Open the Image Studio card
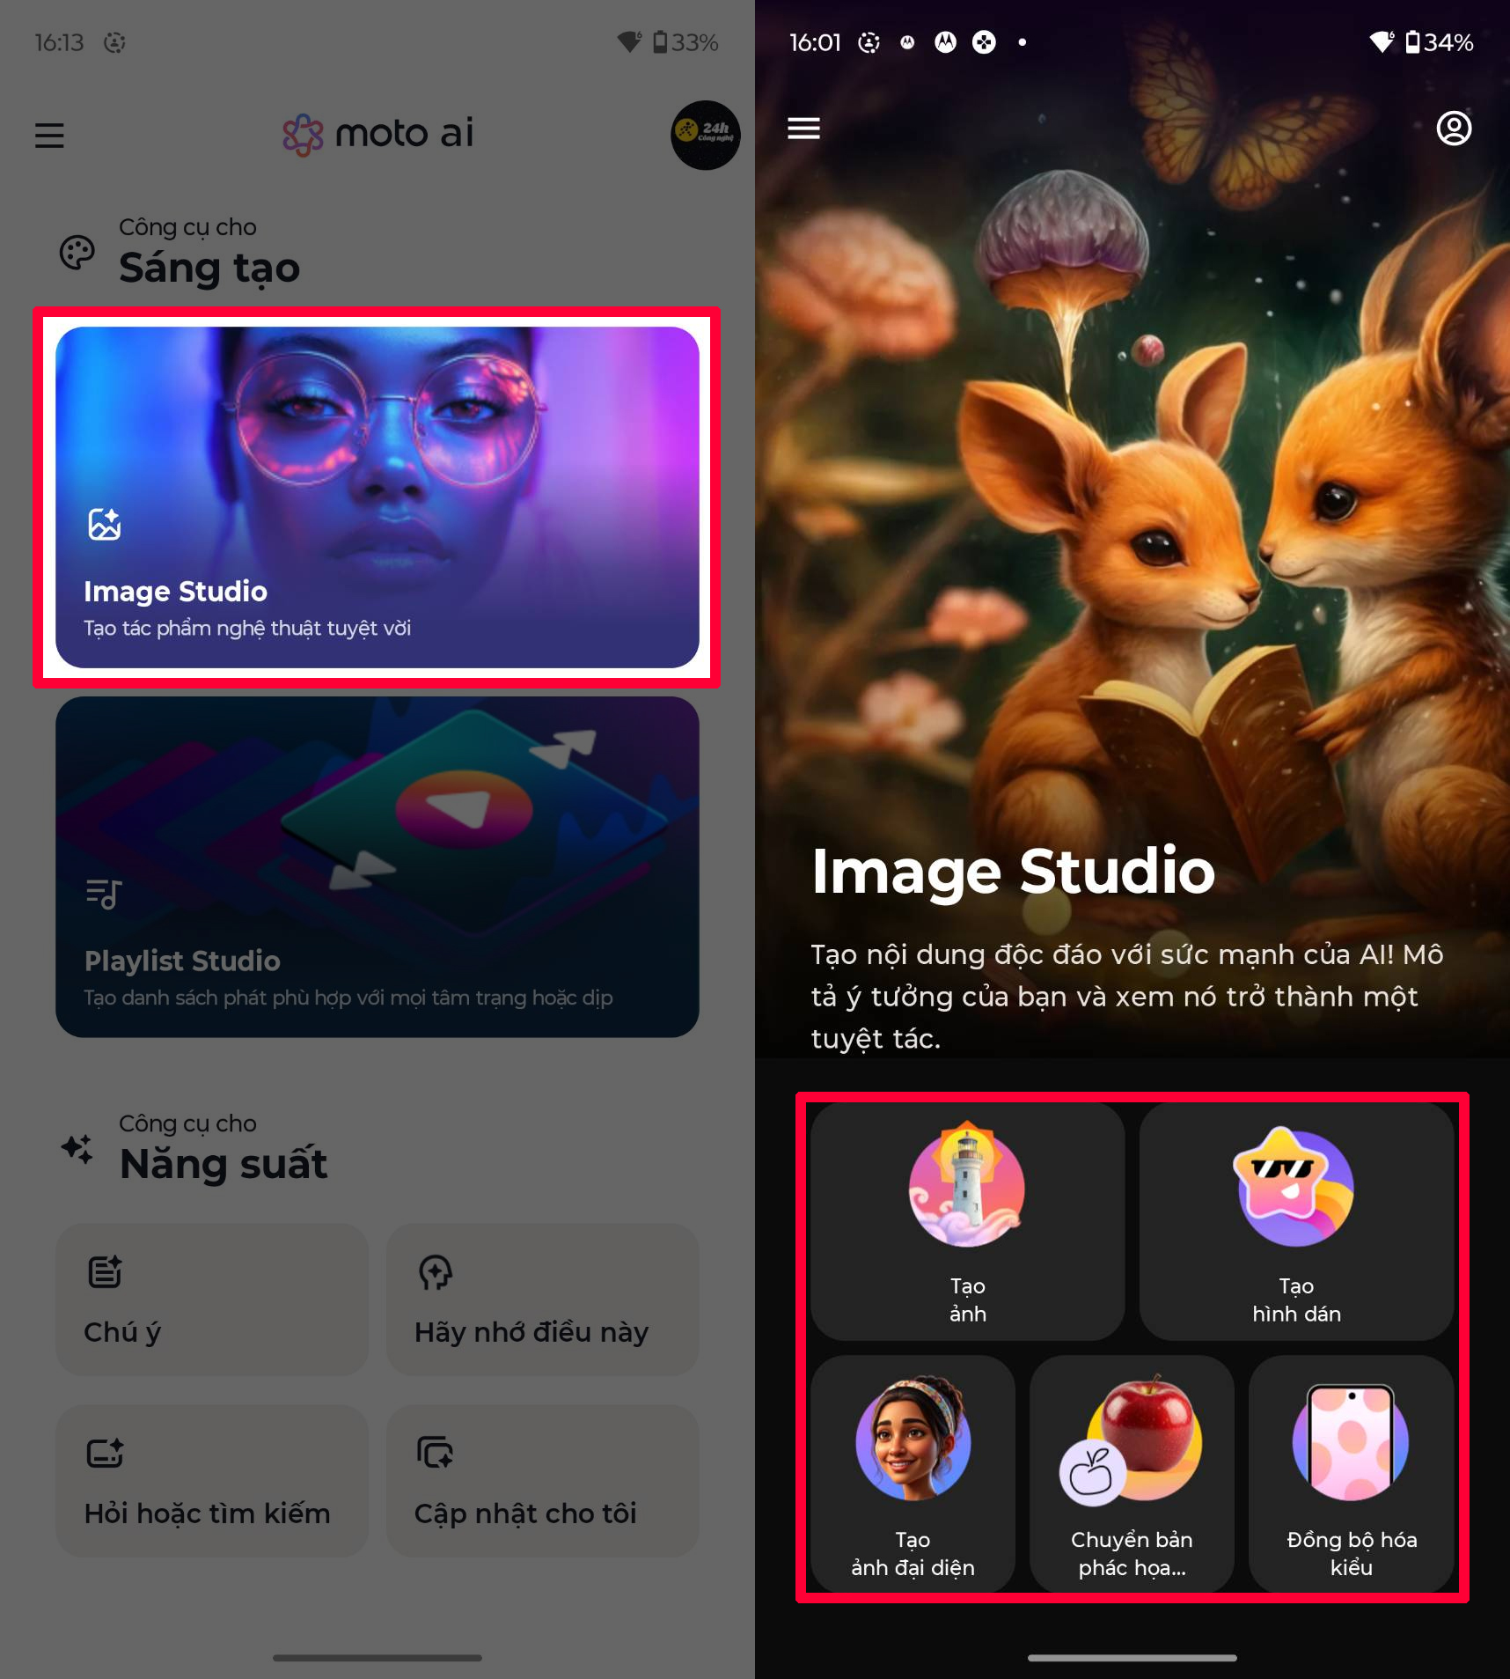The height and width of the screenshot is (1679, 1510). click(x=377, y=497)
